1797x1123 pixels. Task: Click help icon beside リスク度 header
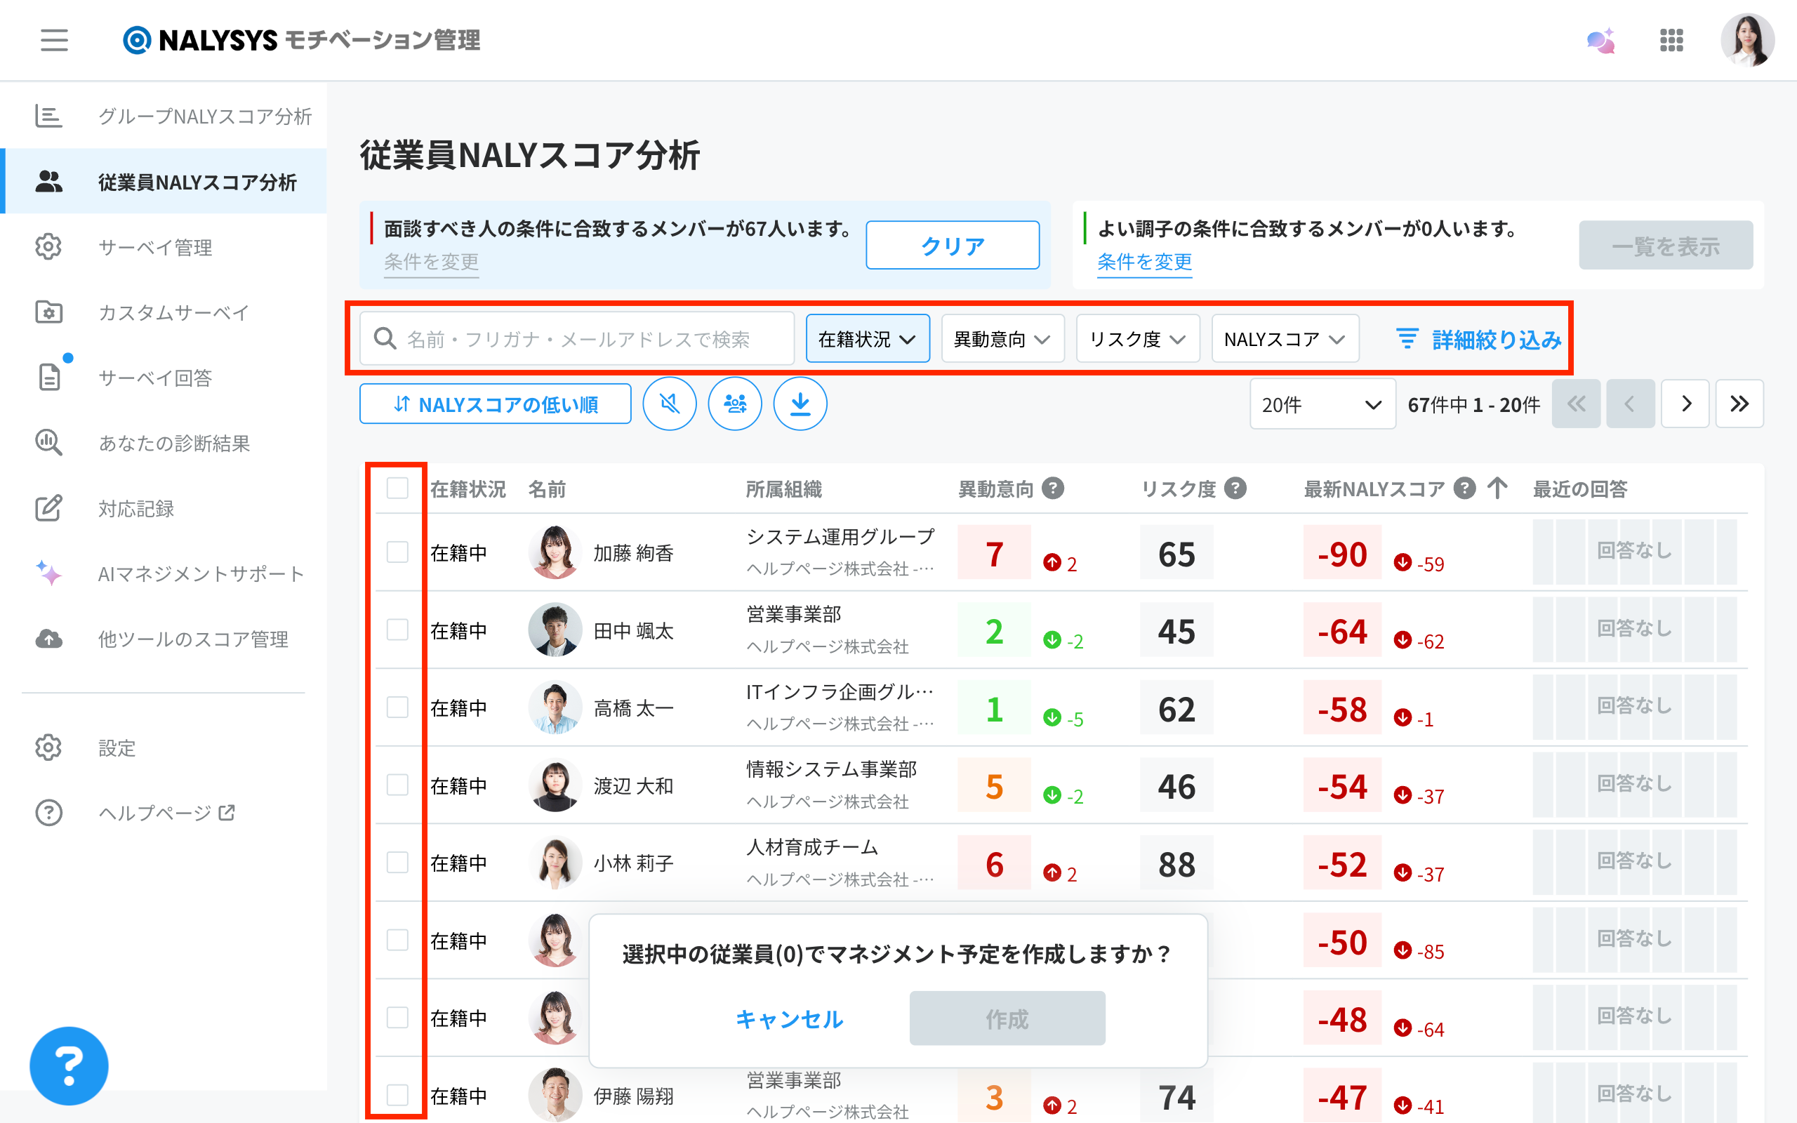pos(1235,489)
